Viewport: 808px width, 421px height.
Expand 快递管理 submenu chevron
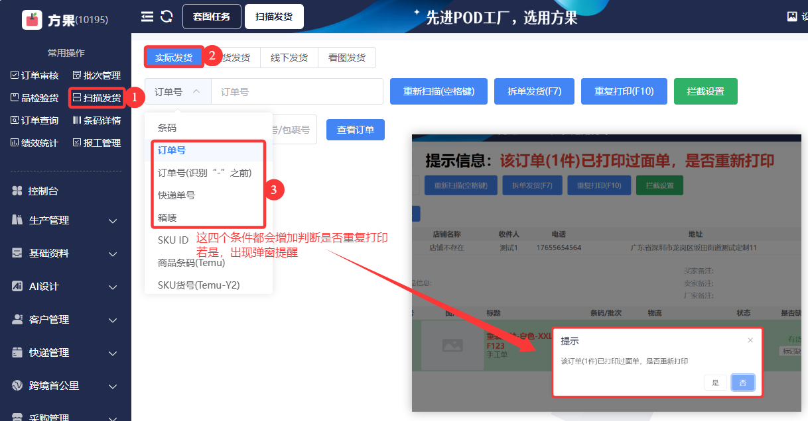click(113, 353)
